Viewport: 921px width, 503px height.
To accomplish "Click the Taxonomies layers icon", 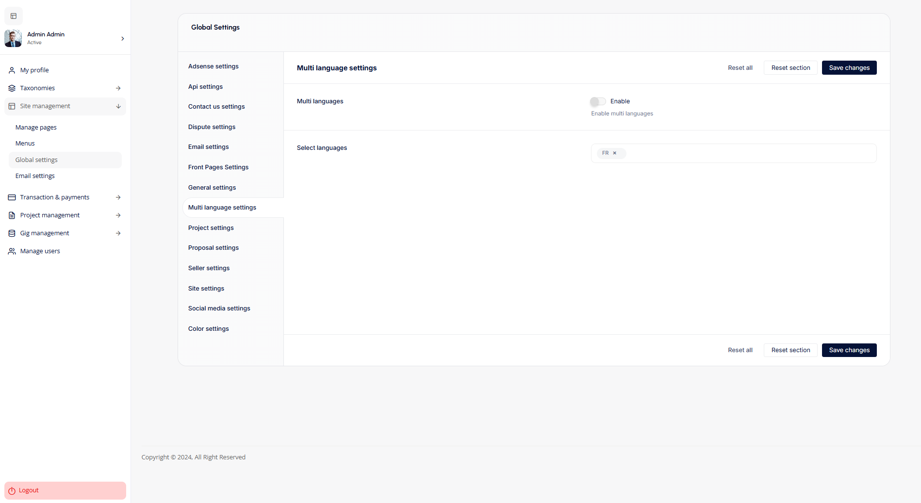I will pos(12,88).
